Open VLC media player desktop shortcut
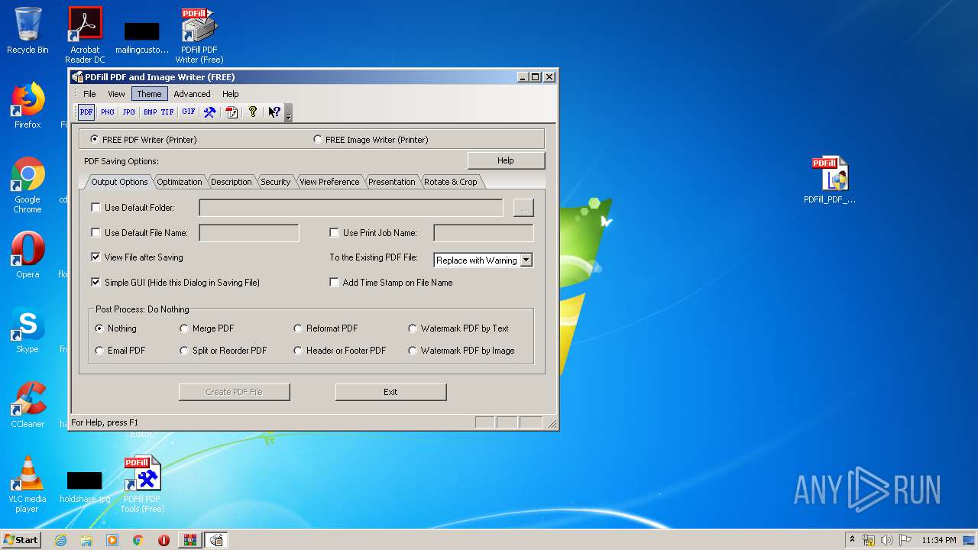Image resolution: width=978 pixels, height=550 pixels. click(28, 484)
